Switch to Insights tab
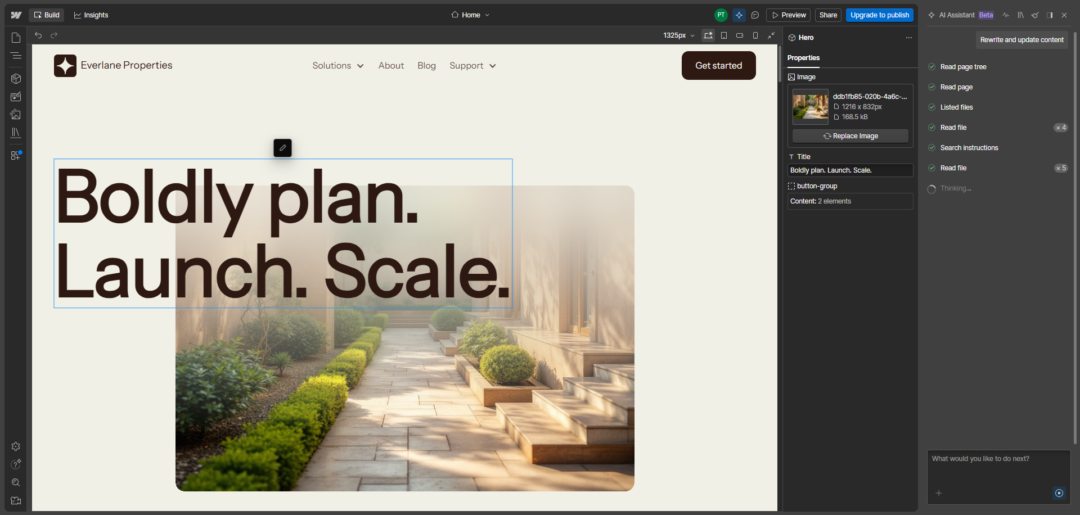This screenshot has height=515, width=1080. [x=91, y=15]
